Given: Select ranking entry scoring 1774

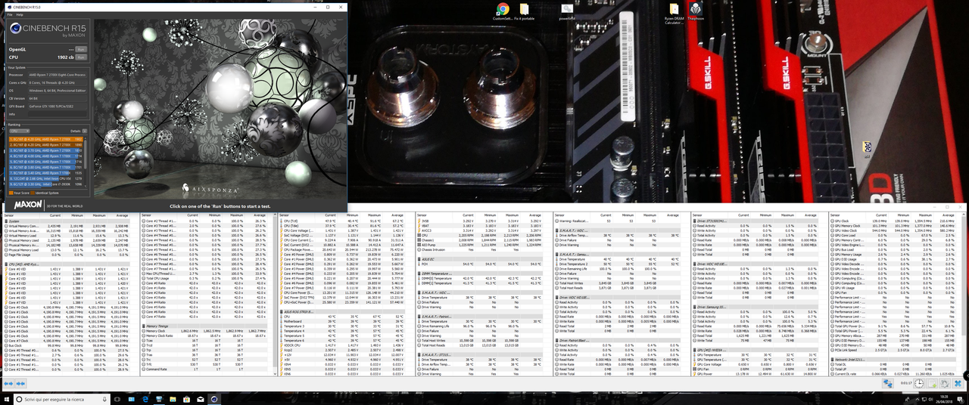Looking at the screenshot, I should pos(45,156).
